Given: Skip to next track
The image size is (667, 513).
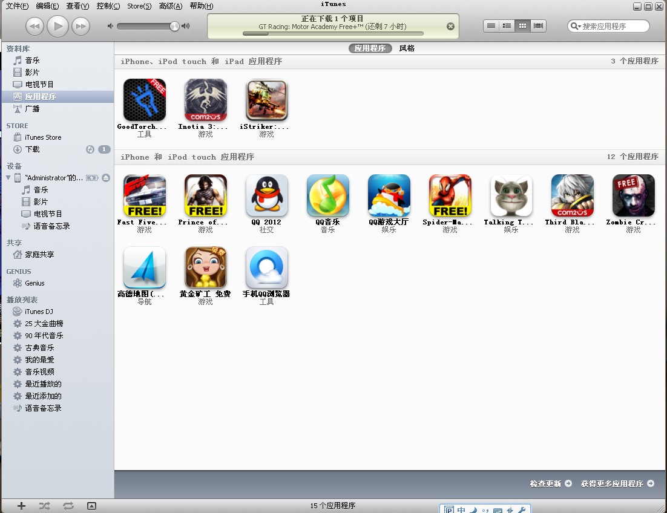Looking at the screenshot, I should click(x=80, y=27).
